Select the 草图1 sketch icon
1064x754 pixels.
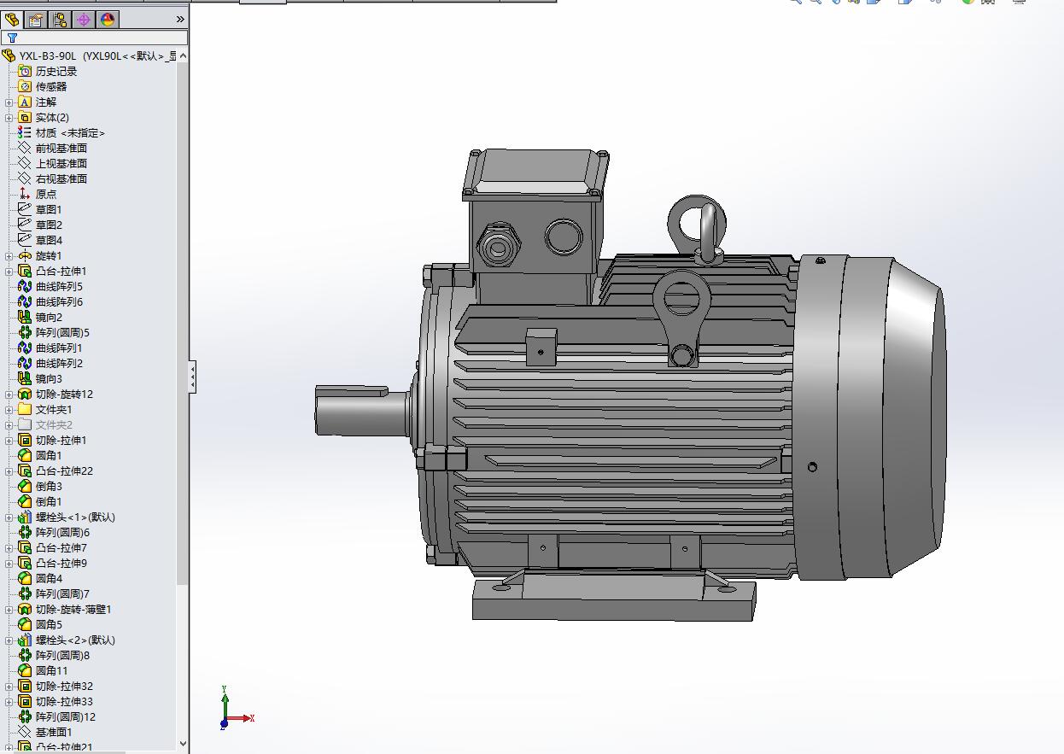pos(25,209)
